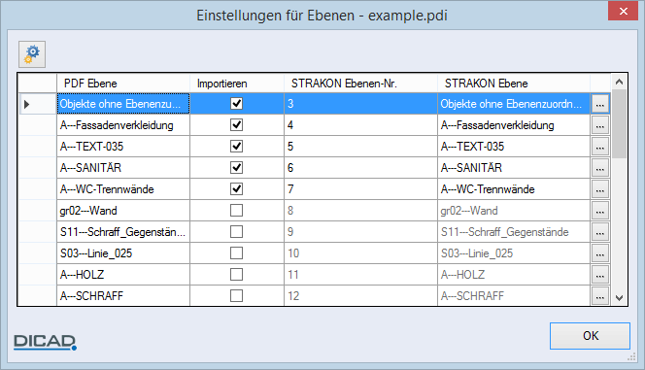Image resolution: width=645 pixels, height=370 pixels.
Task: Confirm dialog with OK button
Action: pos(590,336)
